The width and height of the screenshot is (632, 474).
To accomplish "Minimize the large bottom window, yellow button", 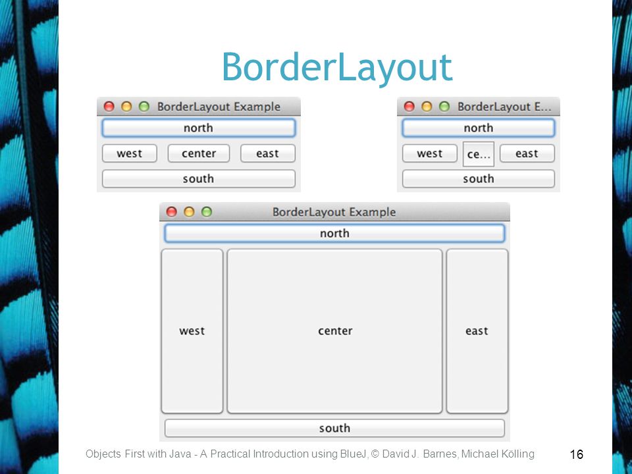I will 189,211.
